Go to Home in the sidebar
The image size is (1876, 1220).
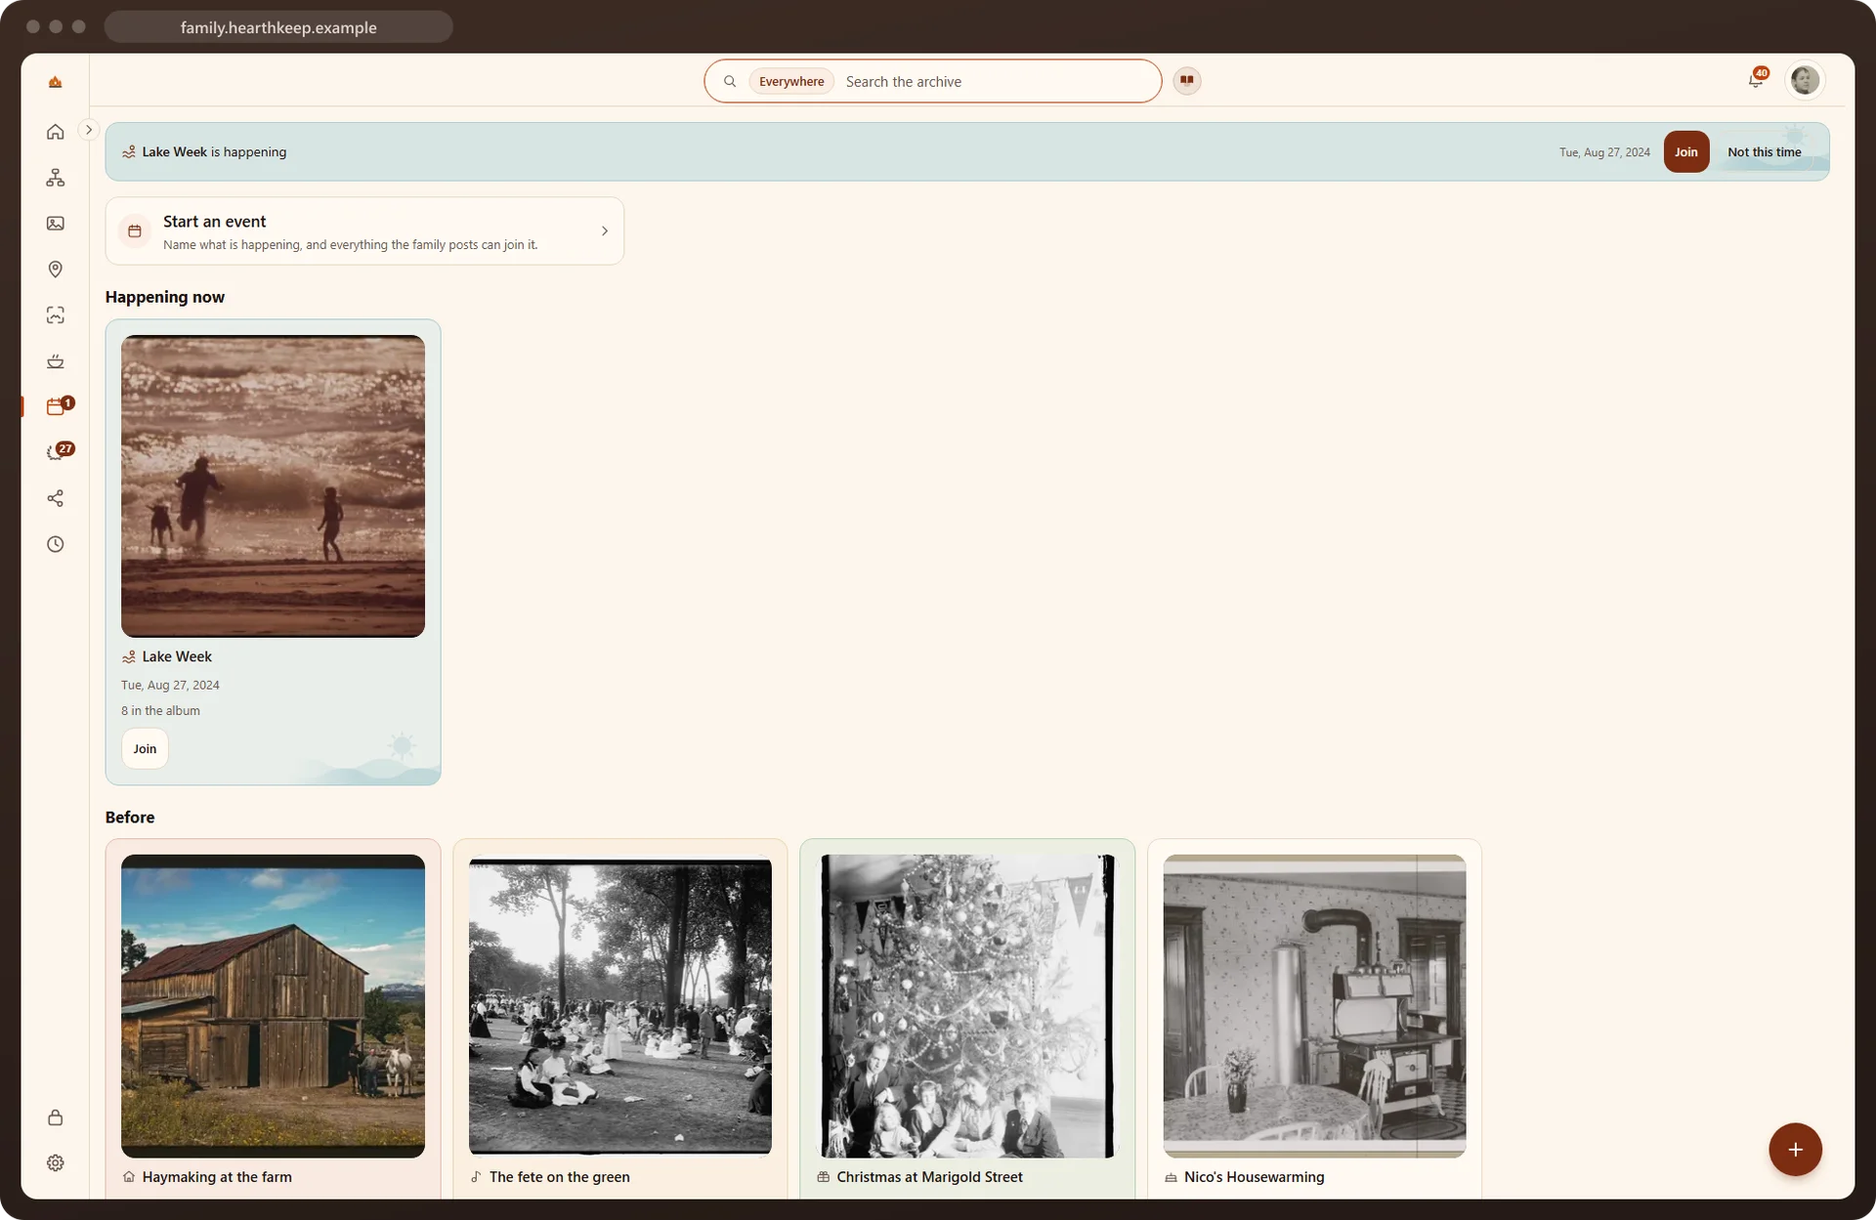tap(56, 132)
